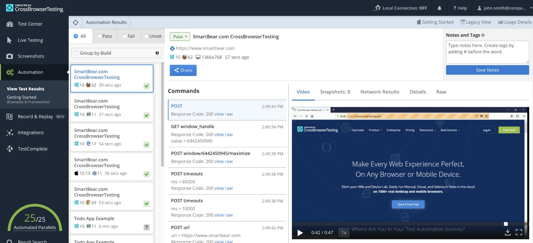
Task: Open the Legacy View link
Action: (x=476, y=22)
